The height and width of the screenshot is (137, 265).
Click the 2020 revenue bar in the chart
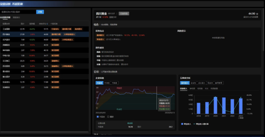(x=216, y=105)
